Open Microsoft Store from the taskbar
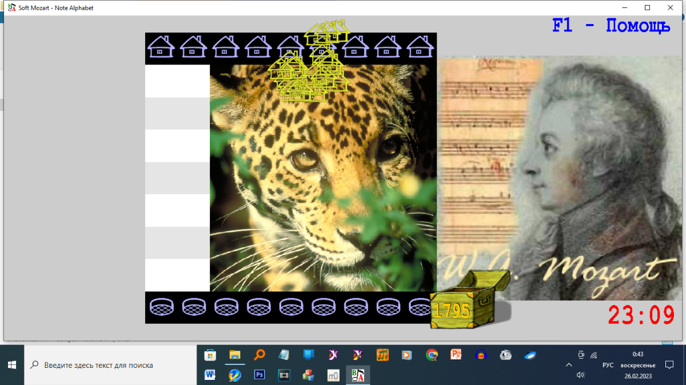Image resolution: width=686 pixels, height=385 pixels. pos(210,355)
